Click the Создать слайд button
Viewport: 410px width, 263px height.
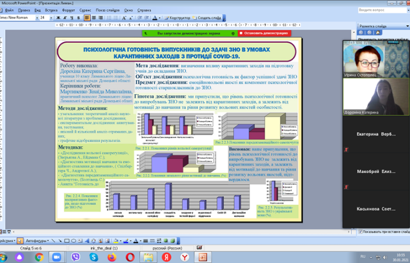point(208,18)
